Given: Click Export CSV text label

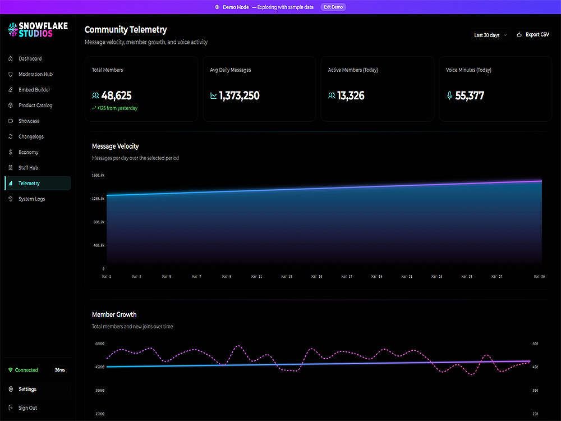Looking at the screenshot, I should coord(537,34).
